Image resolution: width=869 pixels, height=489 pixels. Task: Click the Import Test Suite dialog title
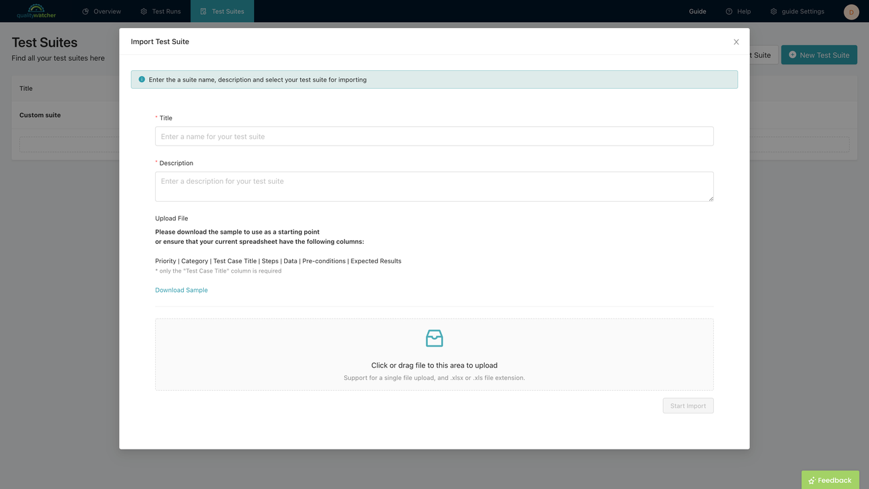160,41
